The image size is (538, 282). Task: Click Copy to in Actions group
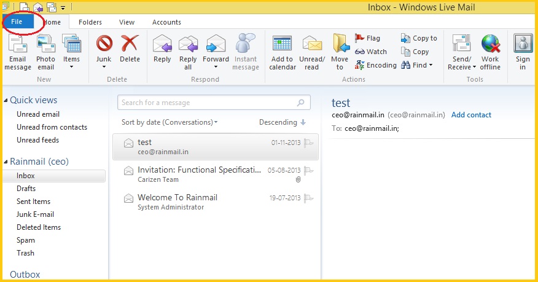(x=419, y=38)
